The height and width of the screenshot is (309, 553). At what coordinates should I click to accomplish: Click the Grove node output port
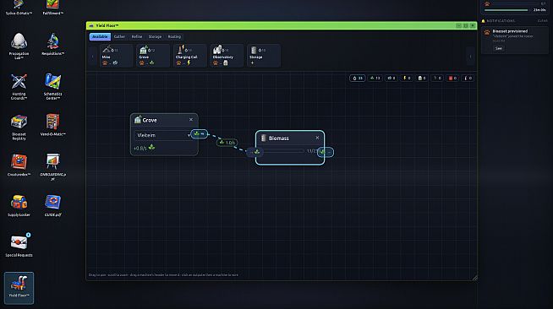[199, 134]
